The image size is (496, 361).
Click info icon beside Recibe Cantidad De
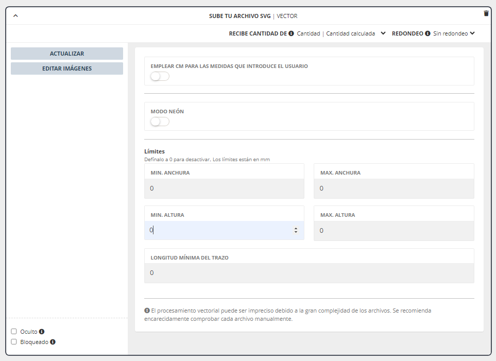tap(292, 33)
